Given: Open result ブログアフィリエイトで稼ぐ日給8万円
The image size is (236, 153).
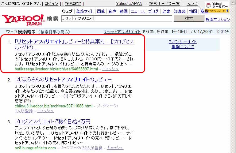Looking at the screenshot, I should coord(52,121).
